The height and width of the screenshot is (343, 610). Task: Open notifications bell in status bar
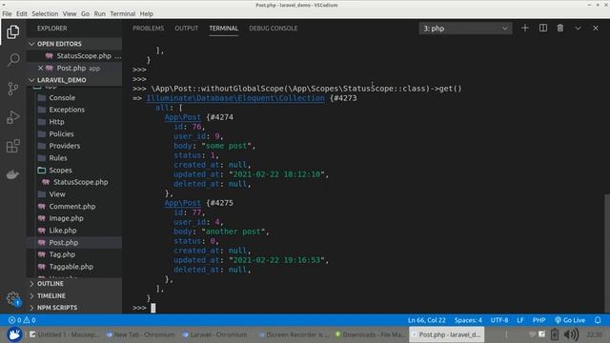tap(598, 320)
